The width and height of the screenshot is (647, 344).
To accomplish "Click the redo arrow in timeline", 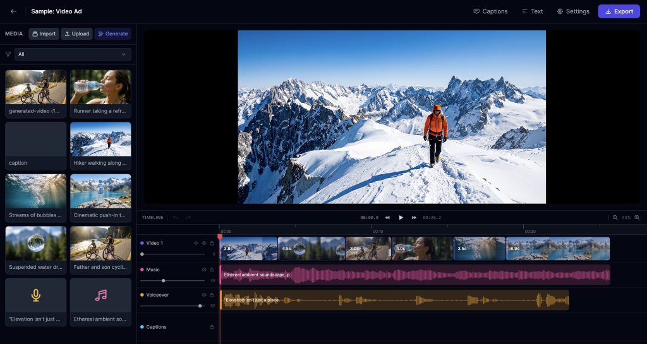I will 188,218.
